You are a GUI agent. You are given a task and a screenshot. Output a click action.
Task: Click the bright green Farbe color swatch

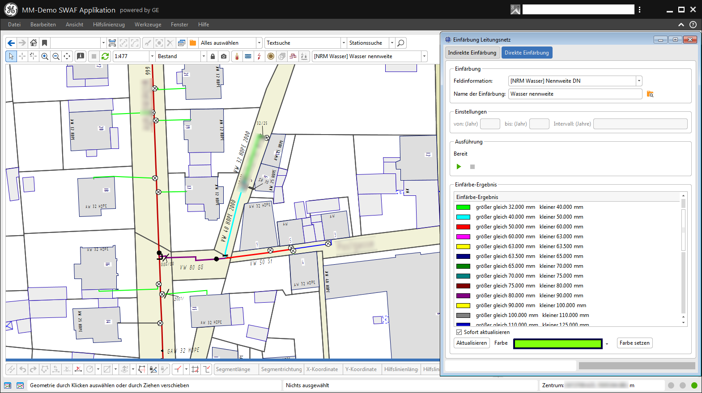[x=557, y=343]
